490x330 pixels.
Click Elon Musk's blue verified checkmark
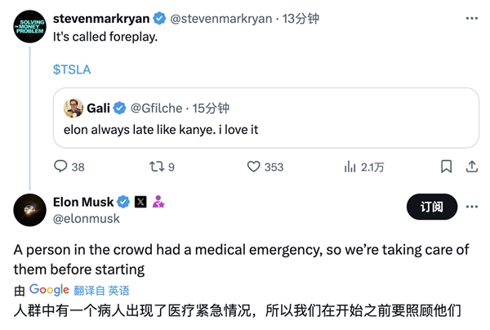(124, 202)
